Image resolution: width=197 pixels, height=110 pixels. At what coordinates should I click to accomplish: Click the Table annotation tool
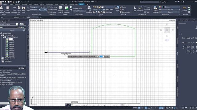[147, 12]
